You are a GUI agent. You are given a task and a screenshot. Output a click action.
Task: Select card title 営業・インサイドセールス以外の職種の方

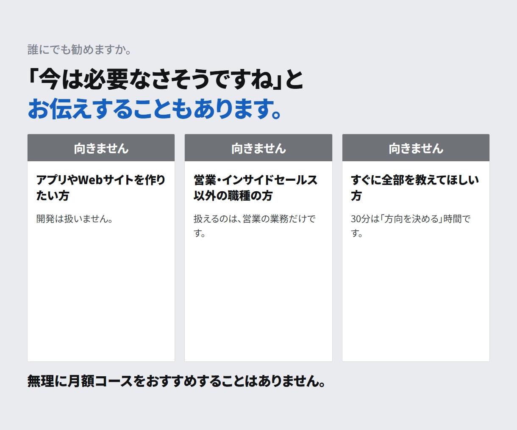tap(256, 187)
